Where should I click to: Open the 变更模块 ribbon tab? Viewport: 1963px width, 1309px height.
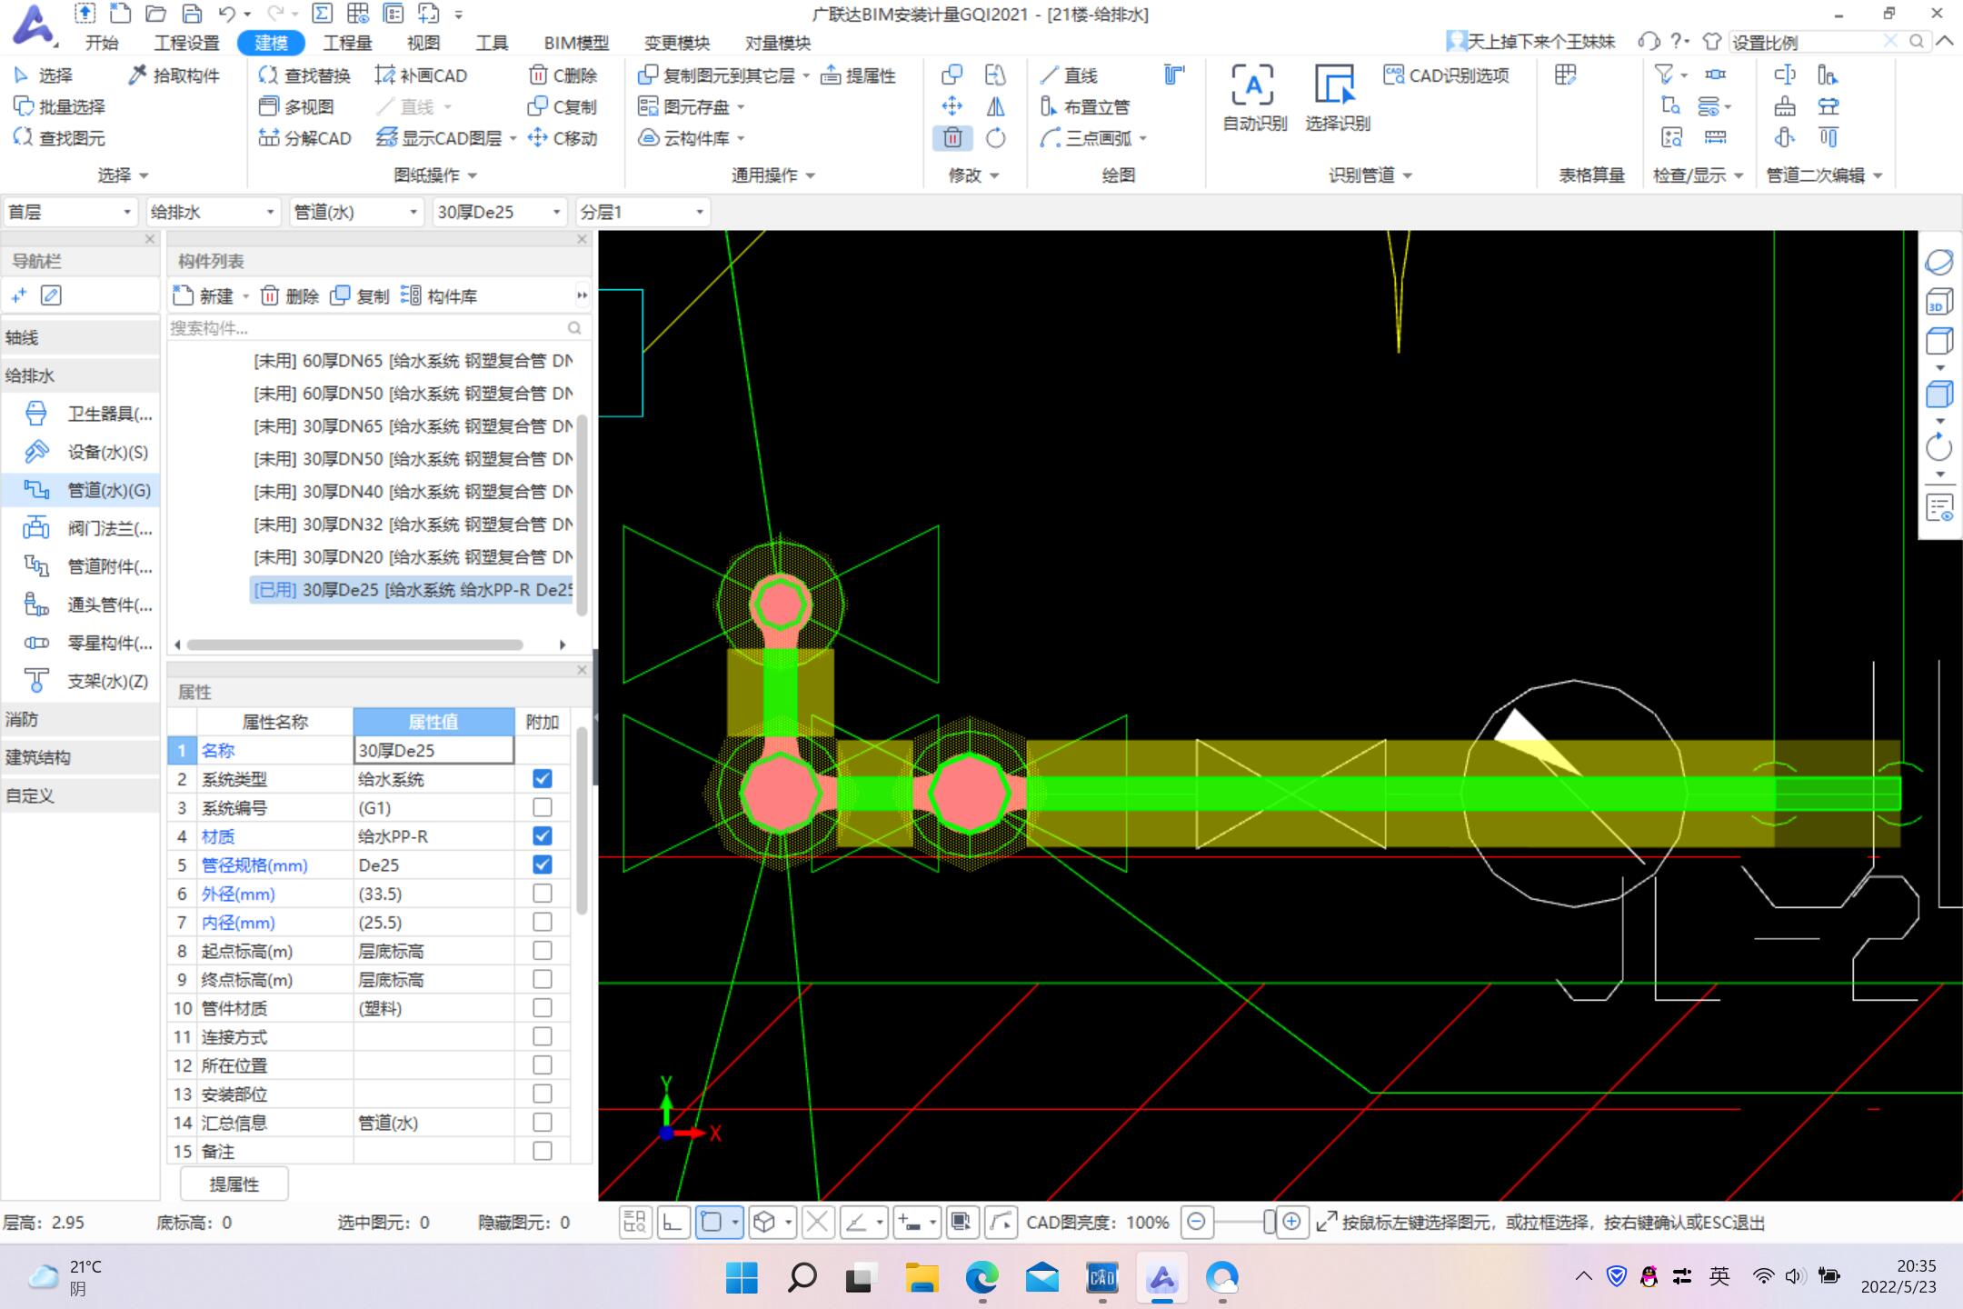coord(676,43)
